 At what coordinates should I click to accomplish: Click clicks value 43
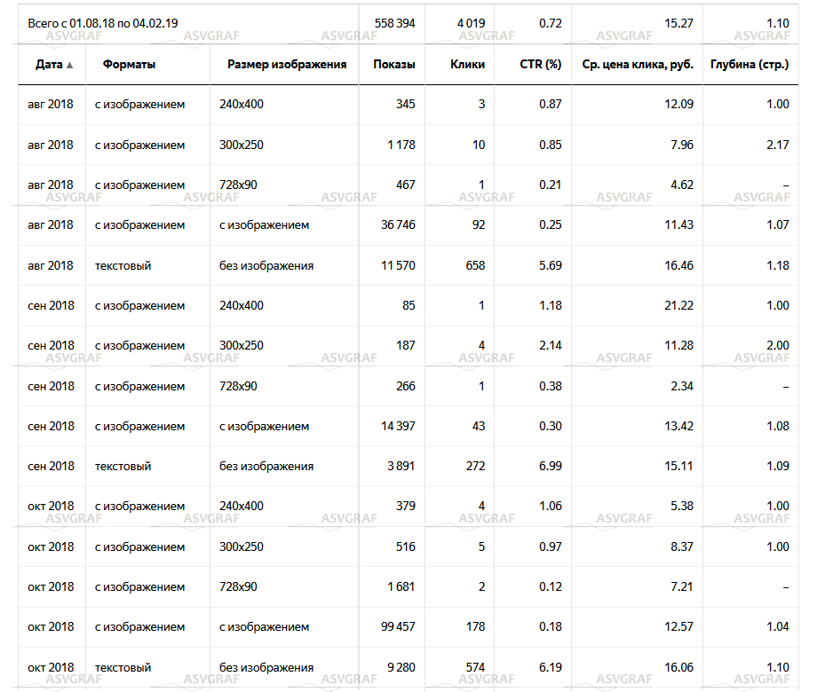pos(479,427)
